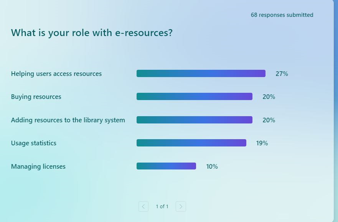Click the "68 responses submitted" text
This screenshot has height=222, width=338.
pos(282,15)
